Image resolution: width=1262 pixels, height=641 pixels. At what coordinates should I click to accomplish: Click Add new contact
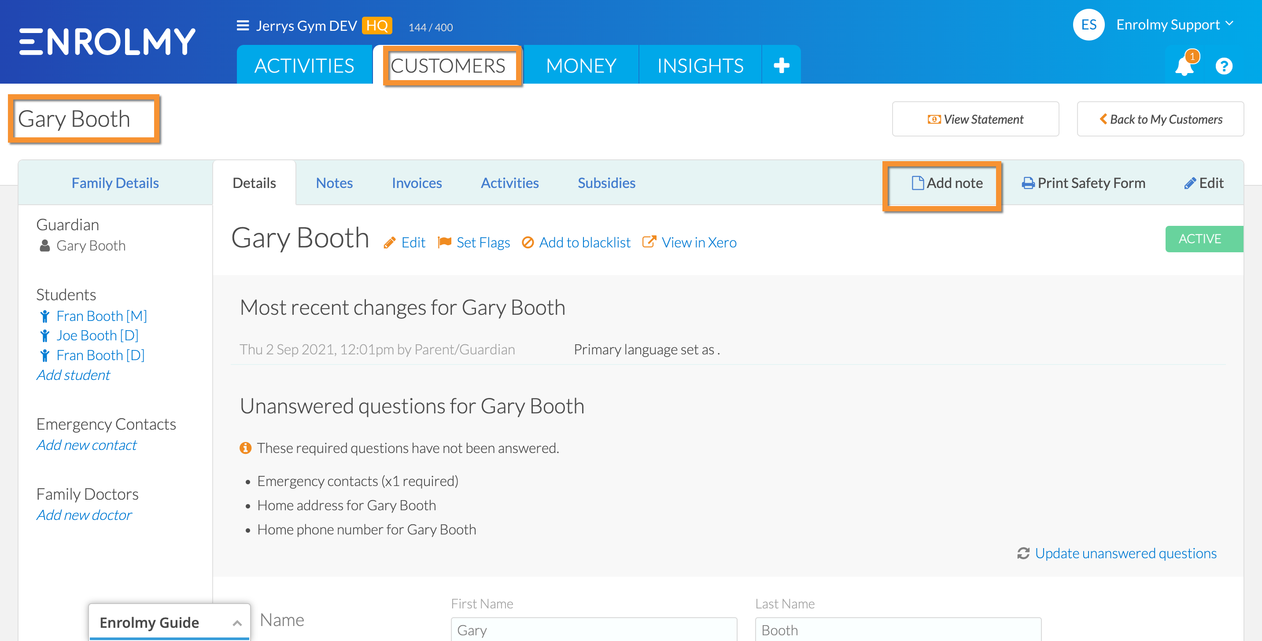click(87, 445)
